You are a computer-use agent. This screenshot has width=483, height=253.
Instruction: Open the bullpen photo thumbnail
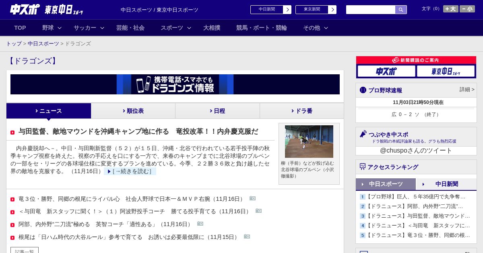pyautogui.click(x=309, y=141)
